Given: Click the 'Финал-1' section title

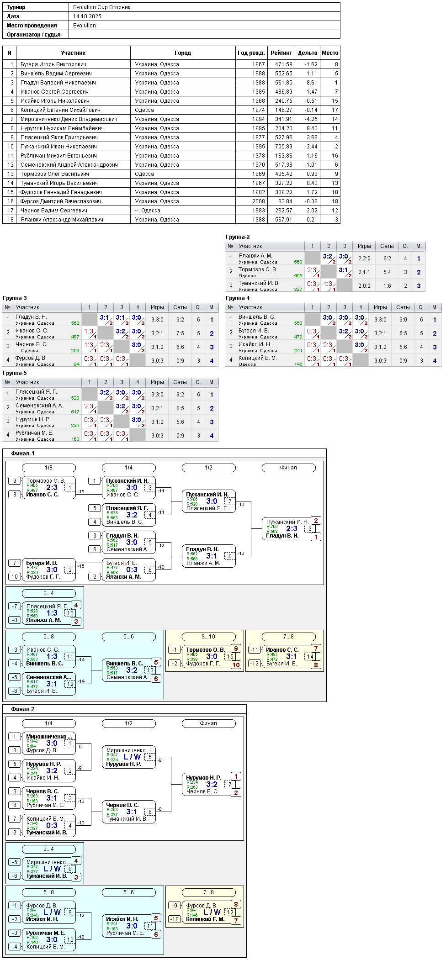Looking at the screenshot, I should [23, 454].
